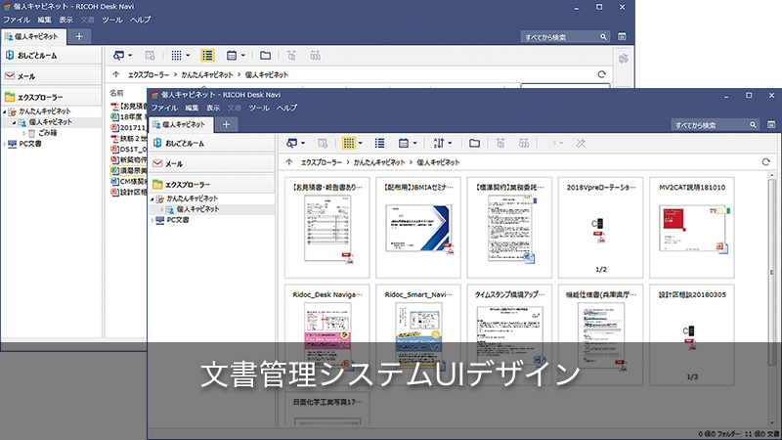This screenshot has height=440, width=782.
Task: Open おしごとルーム section in front window sidebar
Action: point(212,143)
